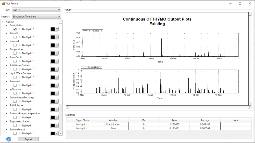Screen dimensions: 255x143
Task: Click the Max column header
Action: coord(174,120)
